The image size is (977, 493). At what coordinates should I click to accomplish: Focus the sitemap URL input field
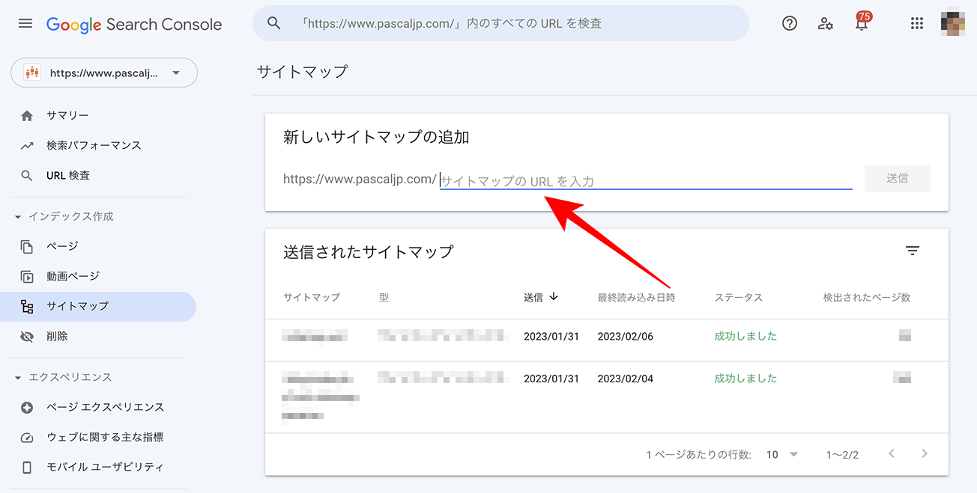pos(646,180)
